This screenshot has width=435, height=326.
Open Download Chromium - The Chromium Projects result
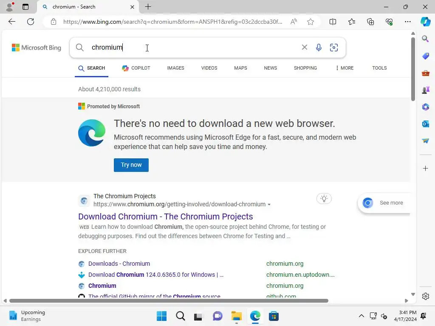[x=166, y=216]
